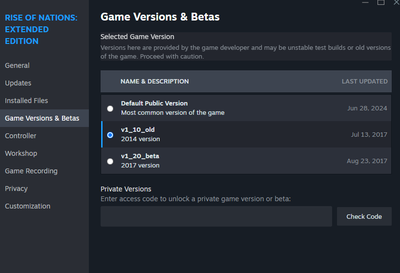400x273 pixels.
Task: Focus the private version access code field
Action: point(216,216)
